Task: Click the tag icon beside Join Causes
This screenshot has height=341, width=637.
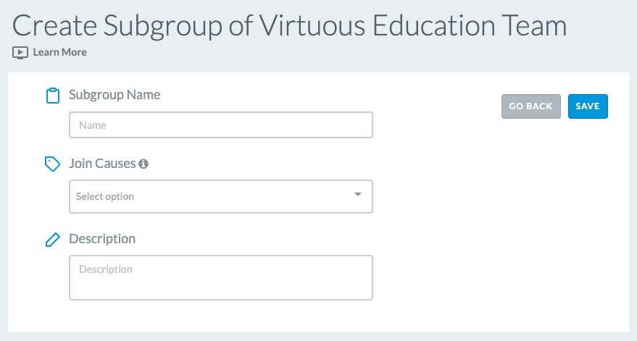Action: 52,164
